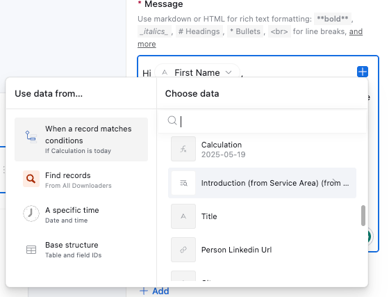The width and height of the screenshot is (389, 297).
Task: Click the Calculation formula field icon
Action: (x=183, y=149)
